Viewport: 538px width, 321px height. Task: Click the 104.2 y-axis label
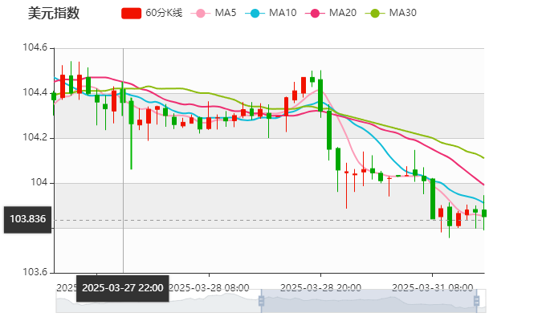(x=32, y=138)
